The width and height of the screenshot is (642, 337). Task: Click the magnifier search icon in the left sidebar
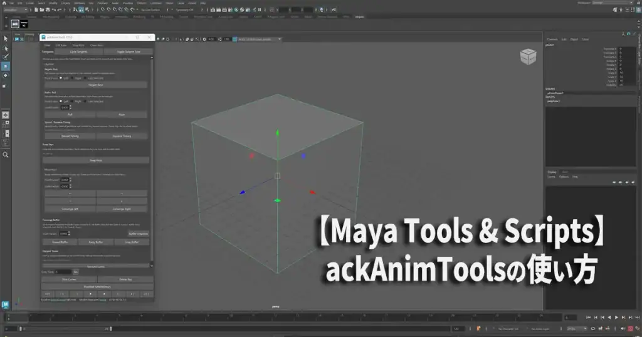click(x=5, y=155)
